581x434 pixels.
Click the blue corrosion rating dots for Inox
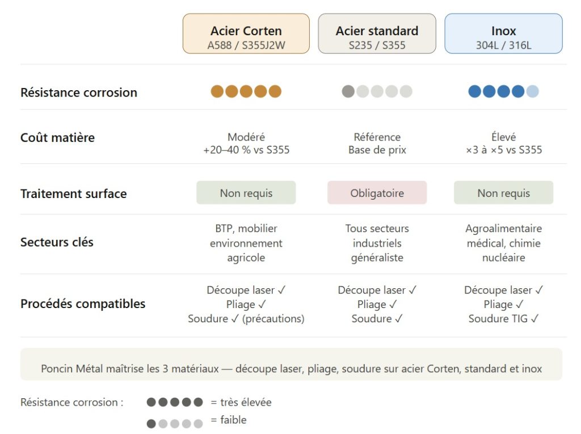503,91
